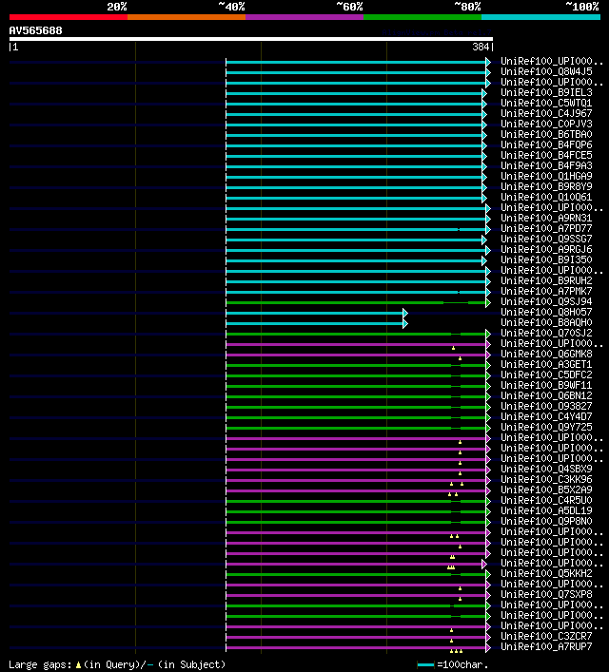
Task: Click the UniRef100_A3GET1 hit label
Action: coord(546,364)
